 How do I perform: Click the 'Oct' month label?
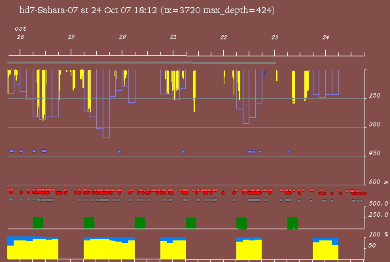pos(20,29)
